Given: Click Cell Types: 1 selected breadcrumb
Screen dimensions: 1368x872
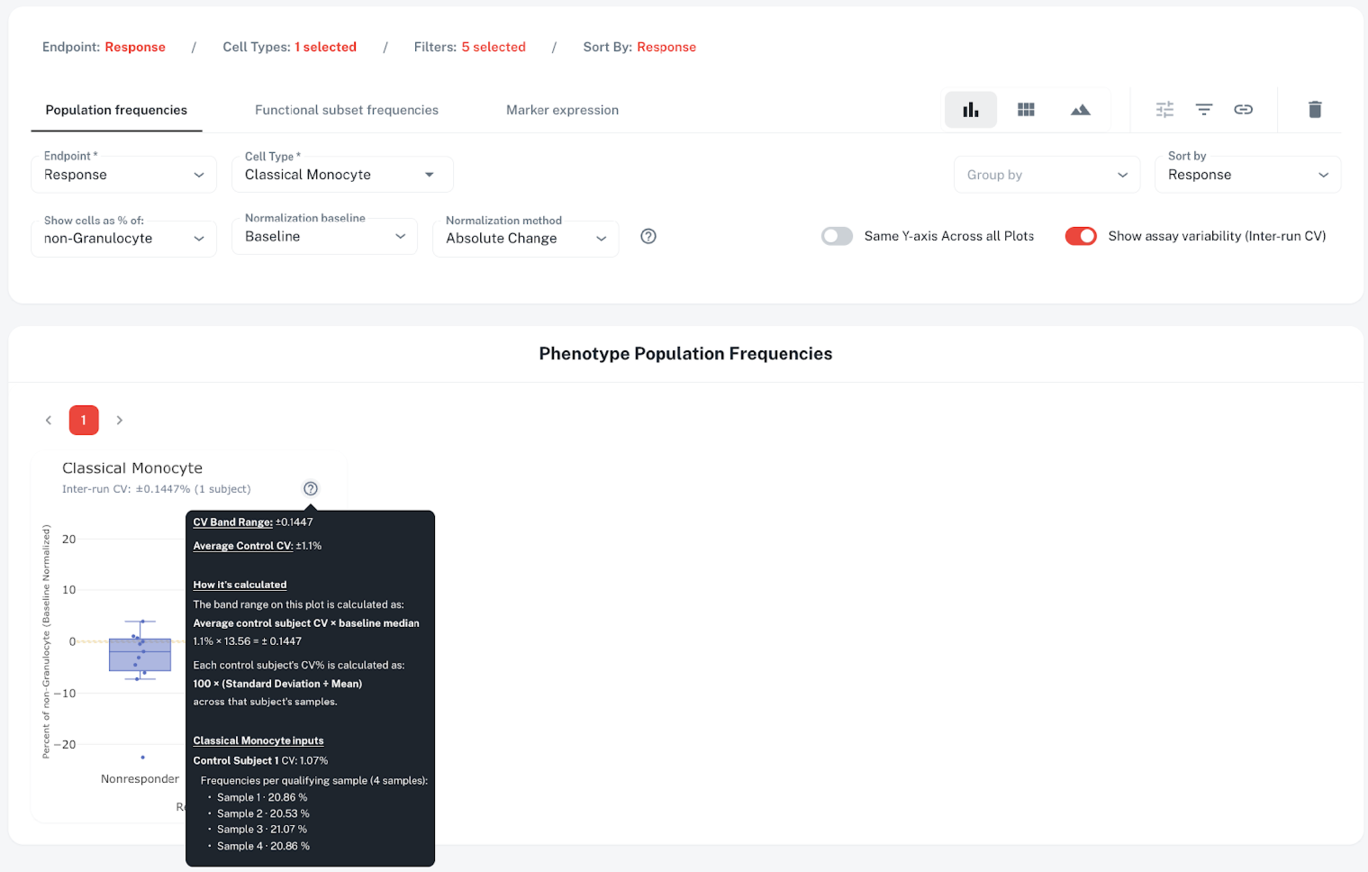Looking at the screenshot, I should [289, 47].
